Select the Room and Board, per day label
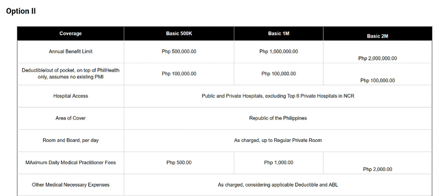Screen dimensions: 440x196 click(x=71, y=140)
